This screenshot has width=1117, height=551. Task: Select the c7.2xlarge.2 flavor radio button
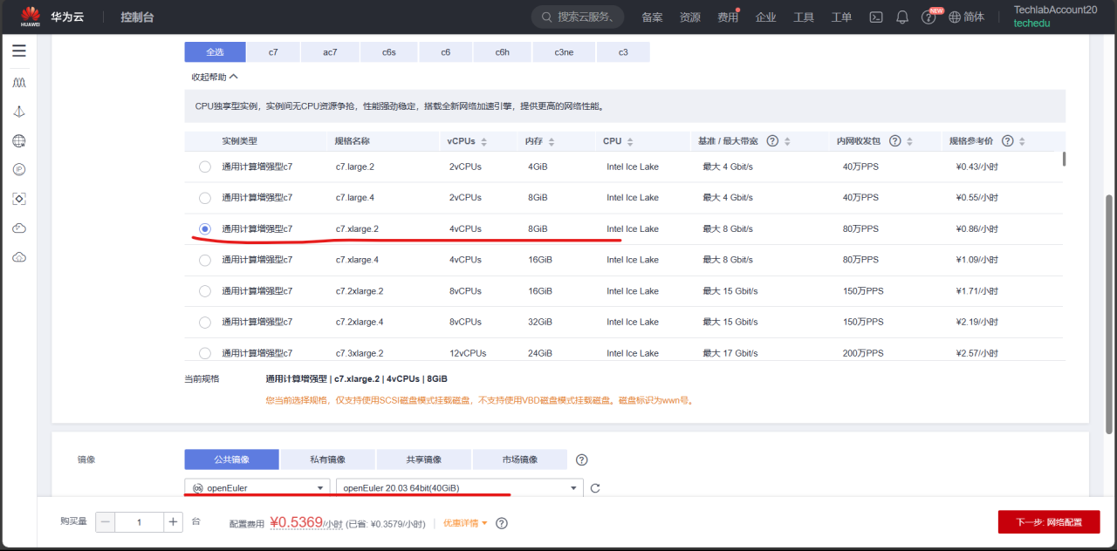click(204, 290)
